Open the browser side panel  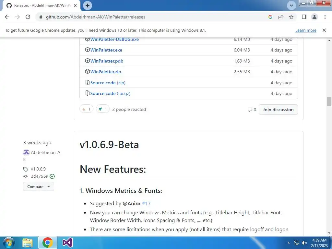pyautogui.click(x=304, y=17)
